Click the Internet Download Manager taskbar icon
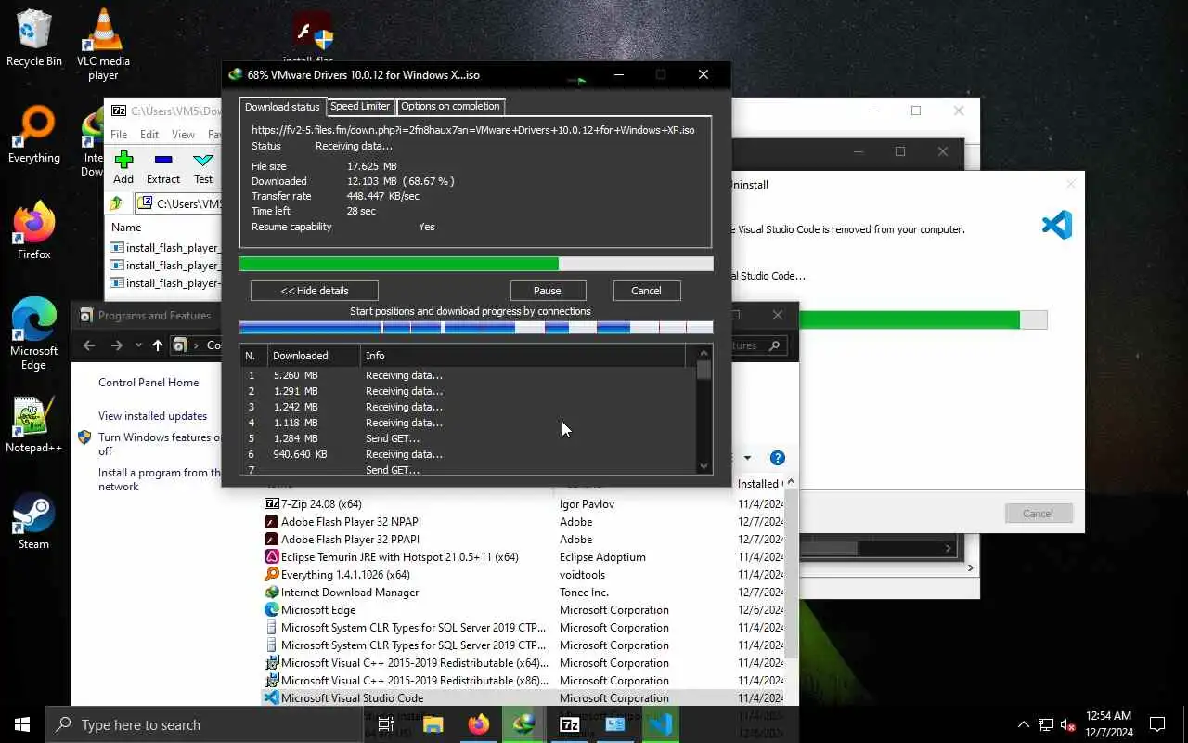This screenshot has height=743, width=1188. [x=524, y=724]
